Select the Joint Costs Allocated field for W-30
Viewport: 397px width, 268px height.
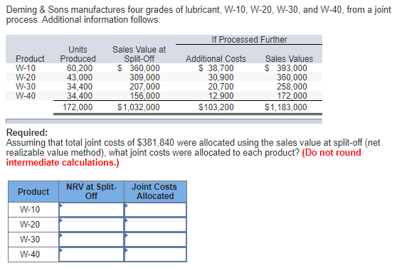pyautogui.click(x=156, y=240)
